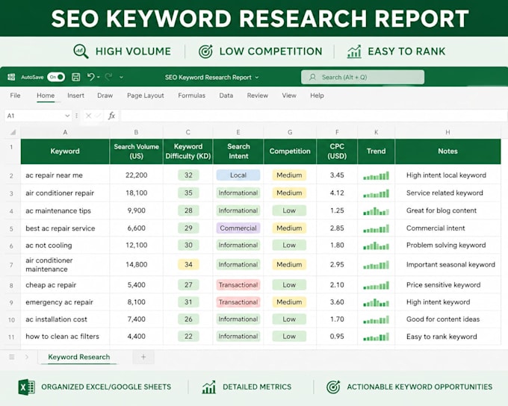Click the Search Volume (US) header cell
Screen dimensions: 508x406
pyautogui.click(x=136, y=152)
